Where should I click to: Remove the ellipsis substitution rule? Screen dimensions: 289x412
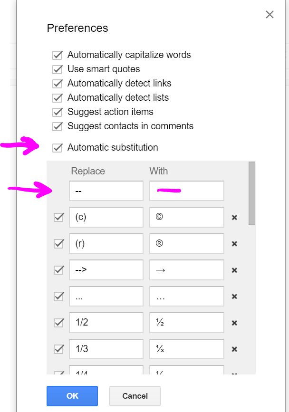coord(234,296)
